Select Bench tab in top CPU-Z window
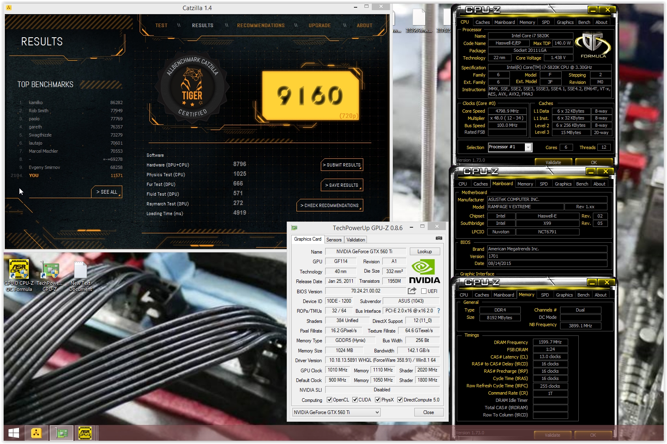Image resolution: width=667 pixels, height=444 pixels. tap(584, 22)
